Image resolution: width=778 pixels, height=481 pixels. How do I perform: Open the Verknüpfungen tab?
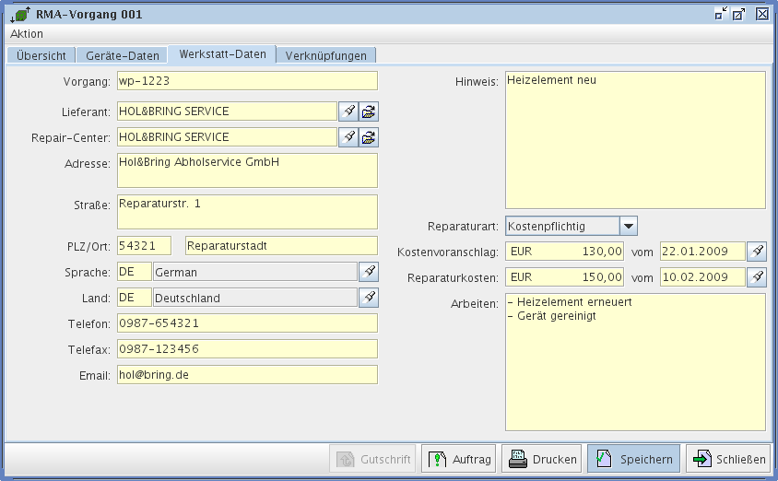coord(326,55)
